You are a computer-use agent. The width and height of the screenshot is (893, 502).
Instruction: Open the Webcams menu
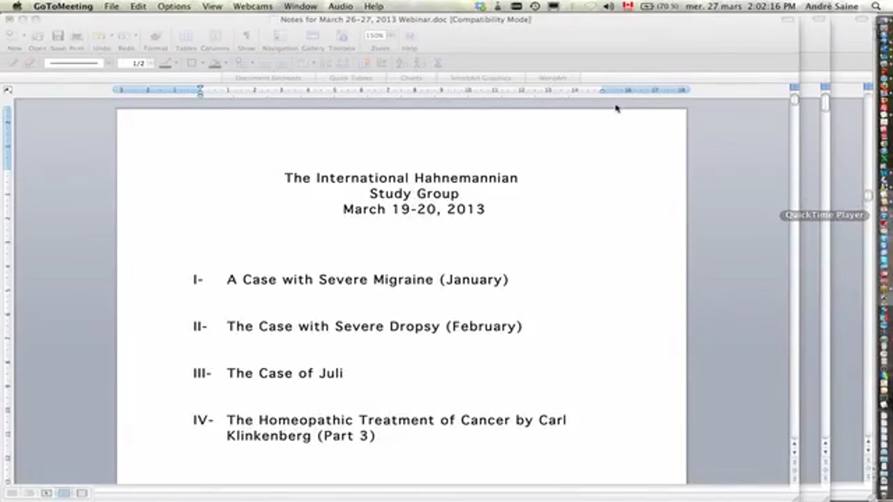click(253, 6)
